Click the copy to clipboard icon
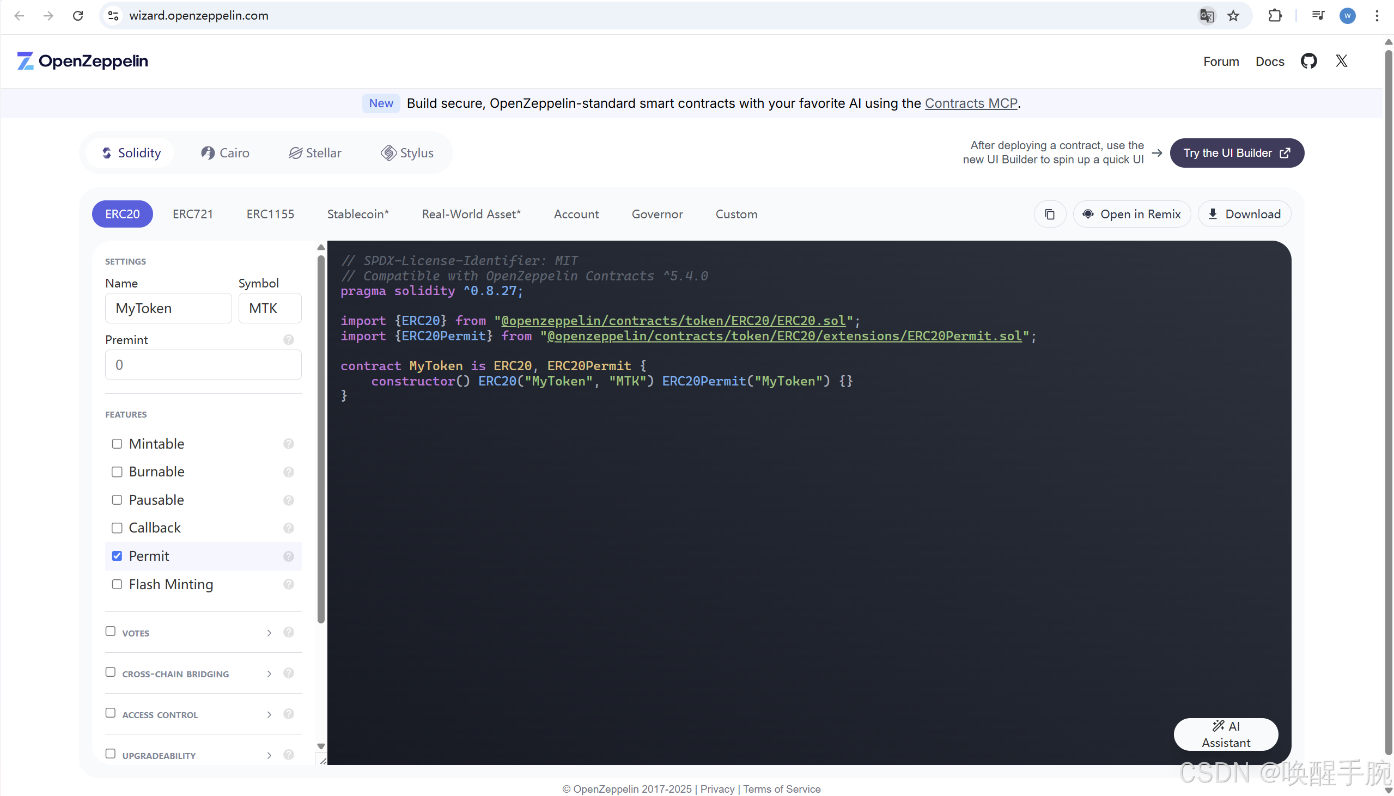 click(x=1050, y=215)
